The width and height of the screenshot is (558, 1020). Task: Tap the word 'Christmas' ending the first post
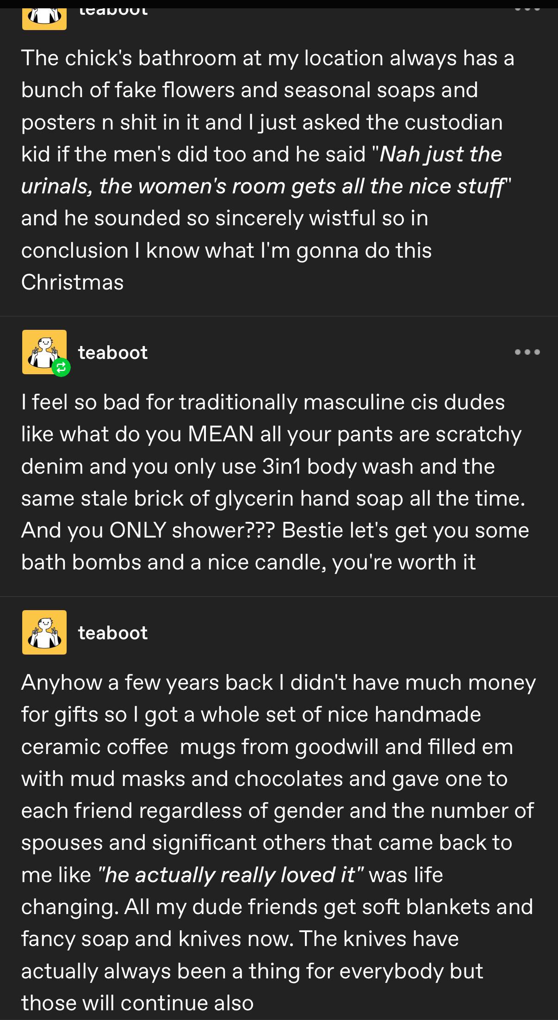(x=73, y=282)
